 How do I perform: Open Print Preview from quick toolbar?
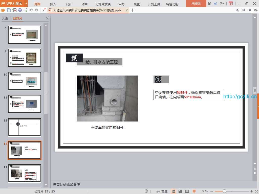(x=25, y=10)
